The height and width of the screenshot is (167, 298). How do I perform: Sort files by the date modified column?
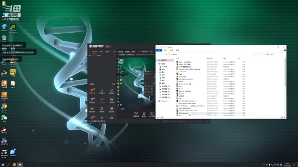point(215,59)
